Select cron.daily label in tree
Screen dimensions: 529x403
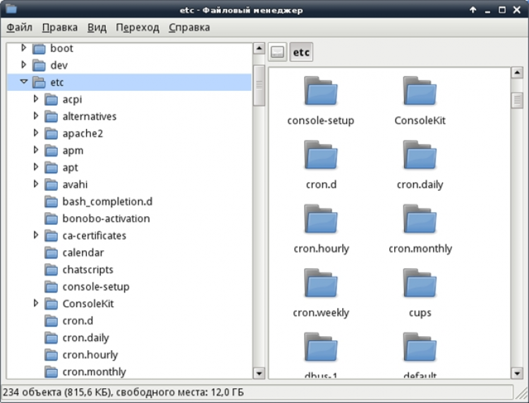[x=85, y=337]
